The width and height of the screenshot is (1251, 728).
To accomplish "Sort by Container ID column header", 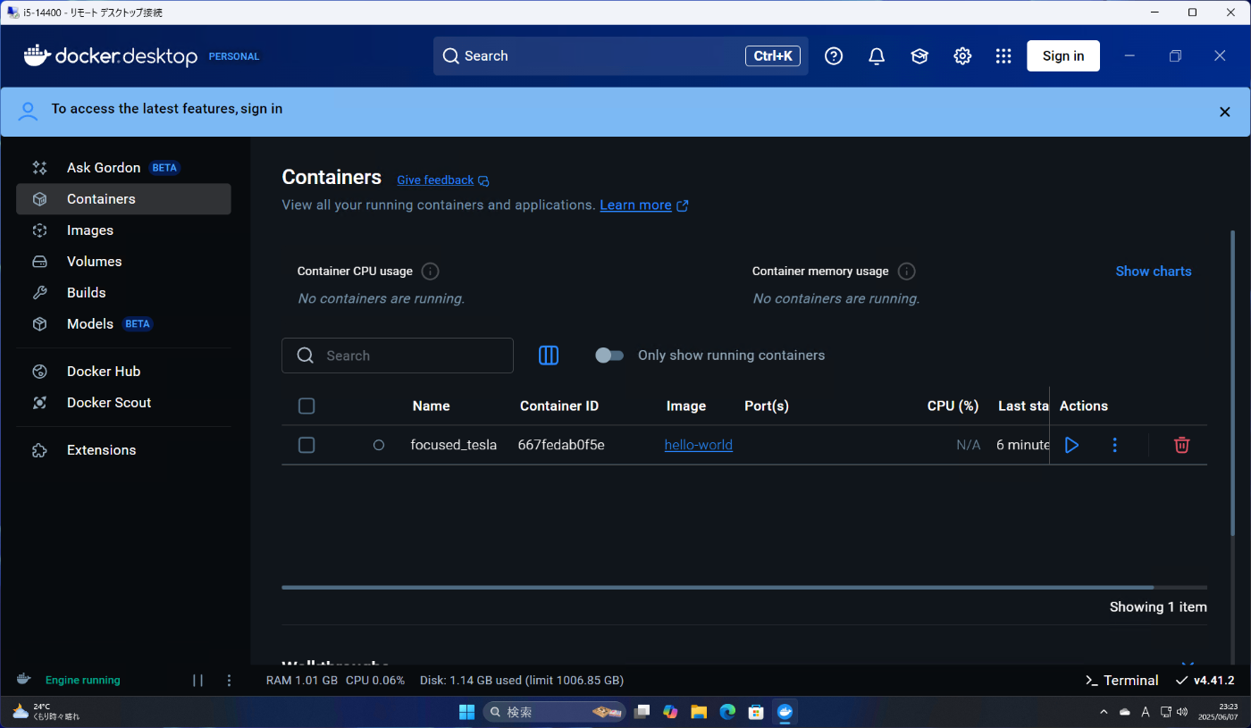I will pos(559,406).
